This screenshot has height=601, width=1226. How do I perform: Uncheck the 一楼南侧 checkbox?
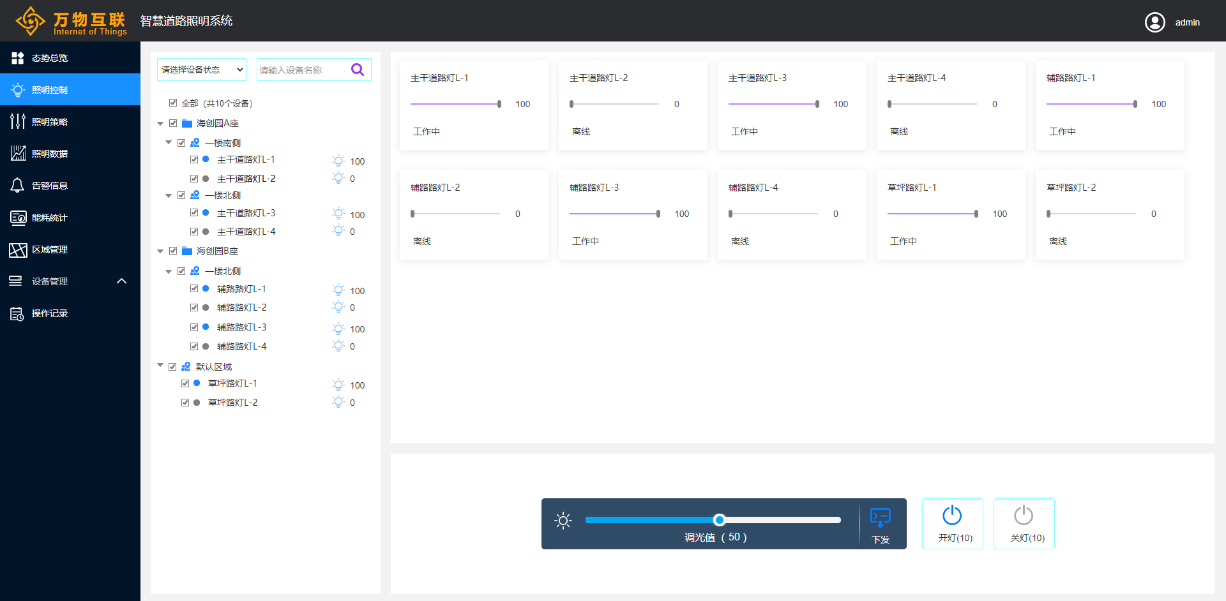point(181,143)
